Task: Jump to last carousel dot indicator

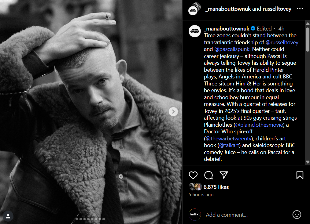Action: [104, 219]
